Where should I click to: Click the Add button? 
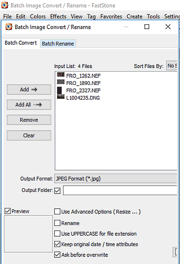pos(29,90)
